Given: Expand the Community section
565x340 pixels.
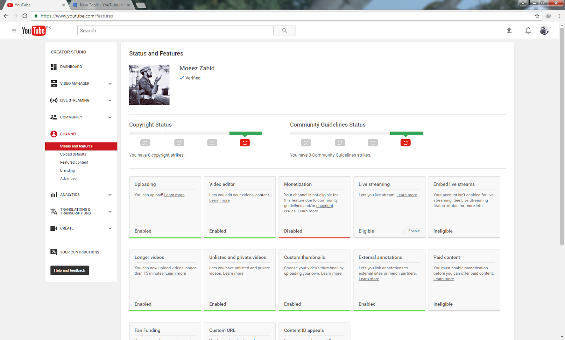Looking at the screenshot, I should coord(110,117).
